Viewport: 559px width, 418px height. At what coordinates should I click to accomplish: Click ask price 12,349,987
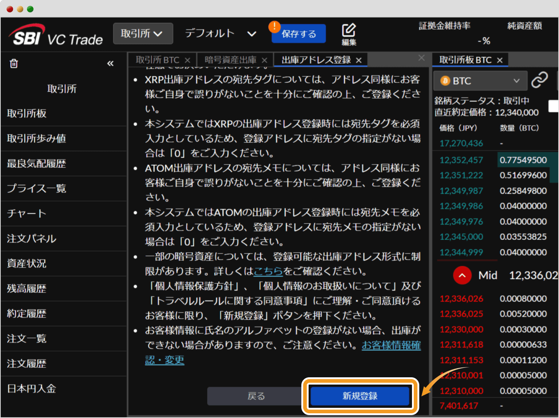[461, 191]
